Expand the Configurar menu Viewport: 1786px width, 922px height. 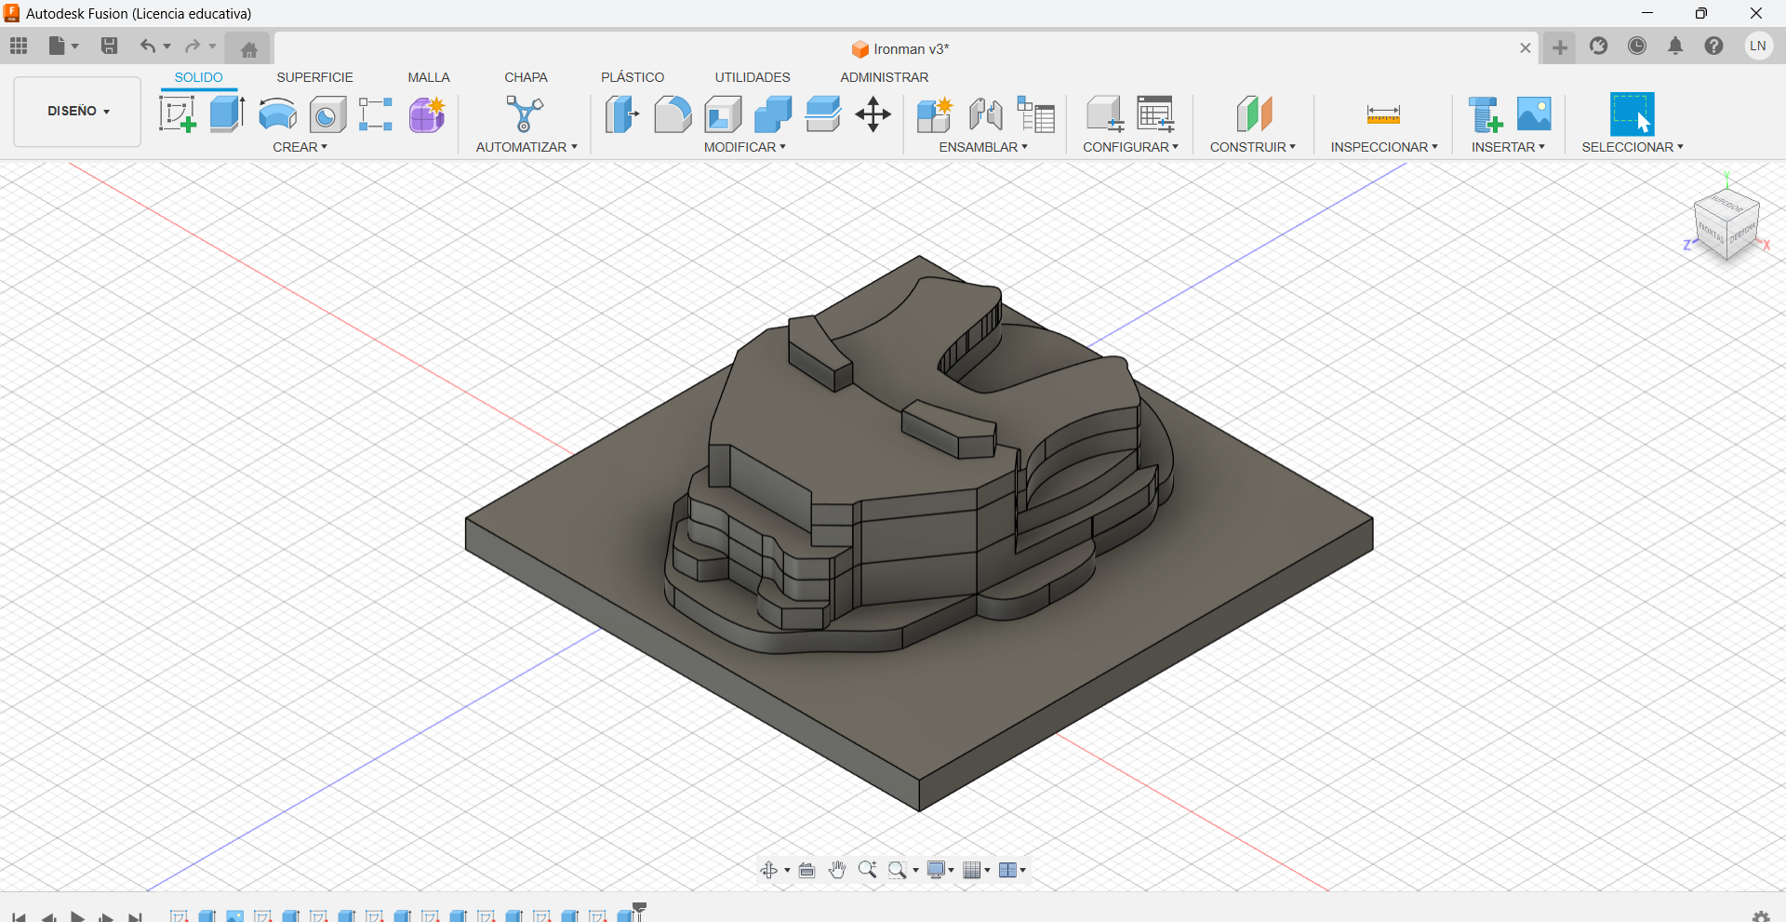[1131, 147]
